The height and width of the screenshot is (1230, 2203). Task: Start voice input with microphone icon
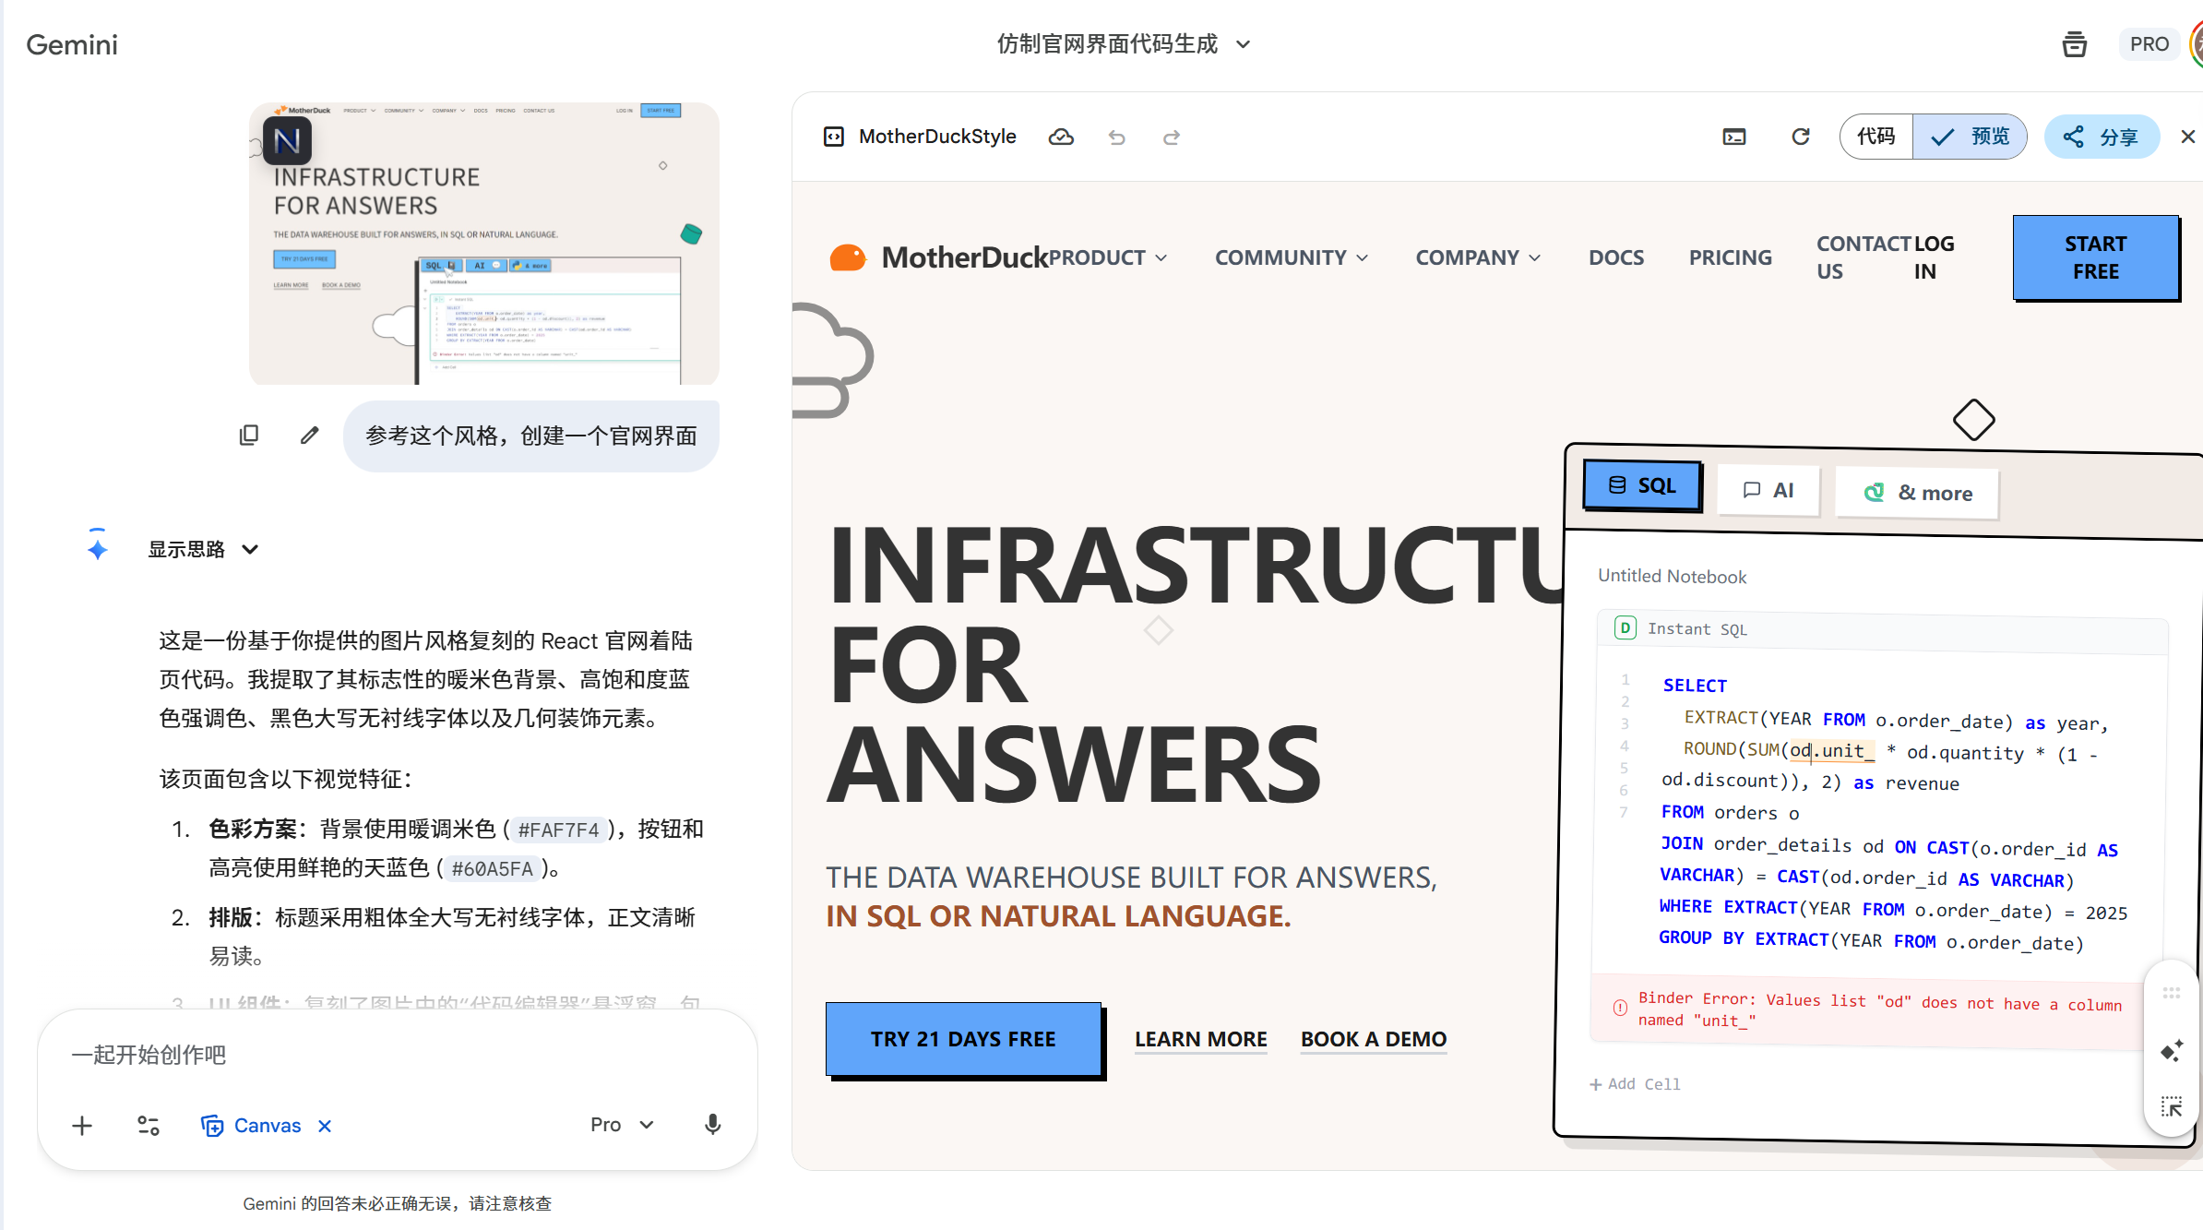pos(712,1124)
